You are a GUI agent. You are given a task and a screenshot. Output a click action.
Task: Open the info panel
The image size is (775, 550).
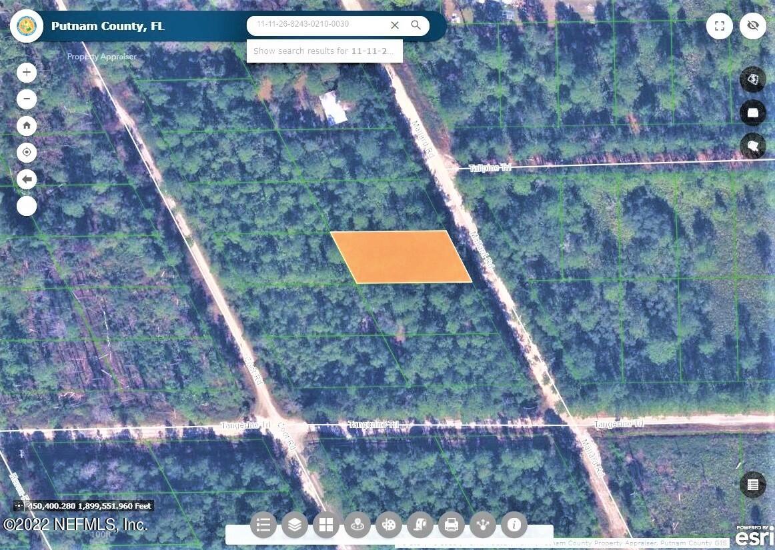[x=514, y=525]
